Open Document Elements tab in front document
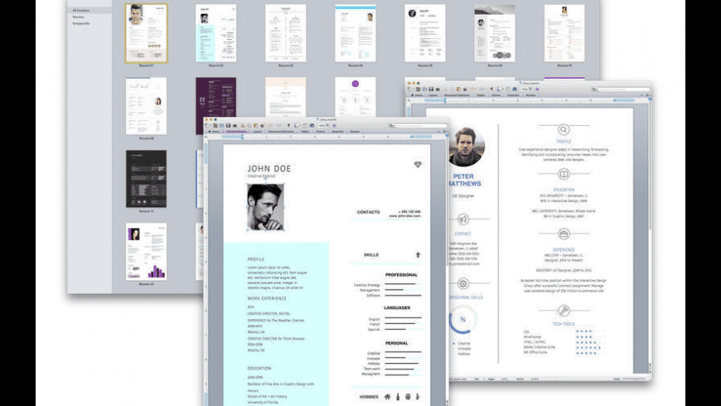The width and height of the screenshot is (721, 406). [281, 132]
